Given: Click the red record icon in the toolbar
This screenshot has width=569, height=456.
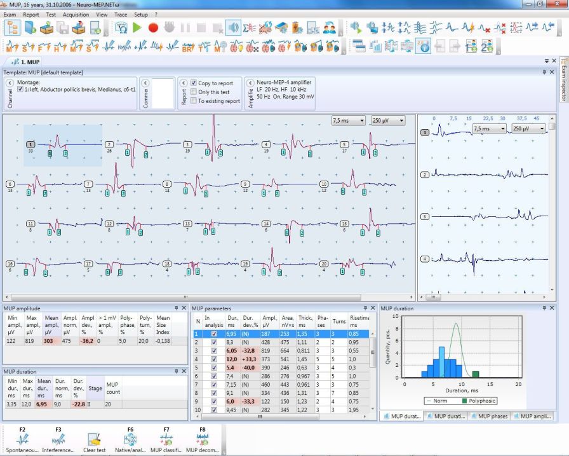Looking at the screenshot, I should (152, 27).
